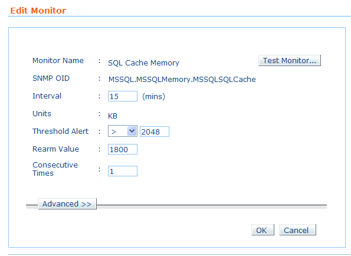Viewport: 351px width, 256px height.
Task: Expand the Advanced settings section
Action: point(67,204)
